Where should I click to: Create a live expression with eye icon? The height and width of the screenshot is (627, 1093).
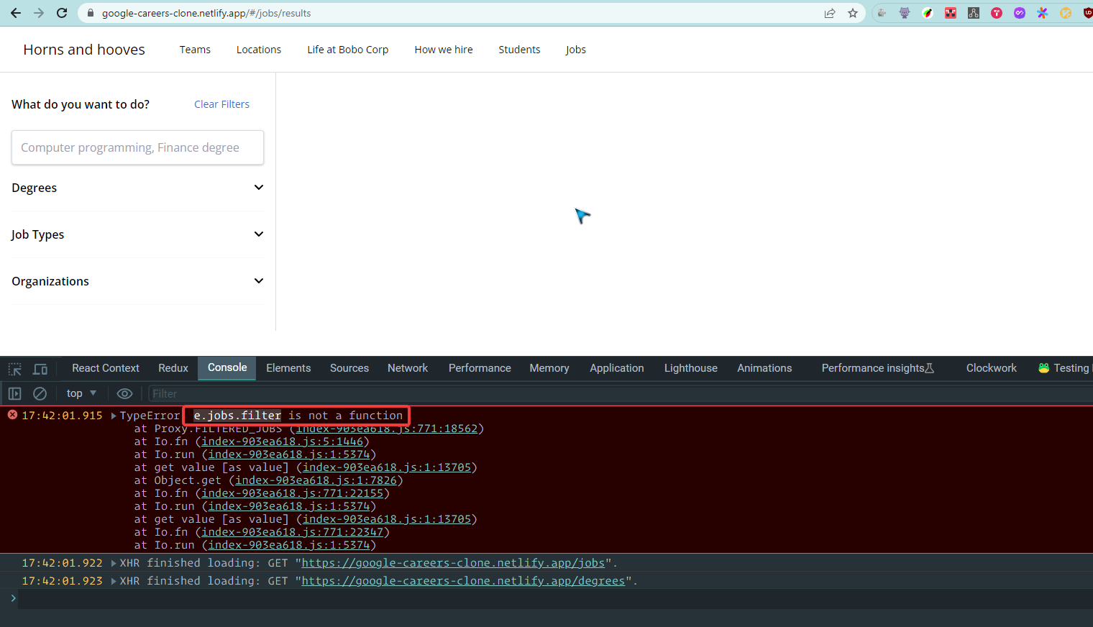coord(124,393)
